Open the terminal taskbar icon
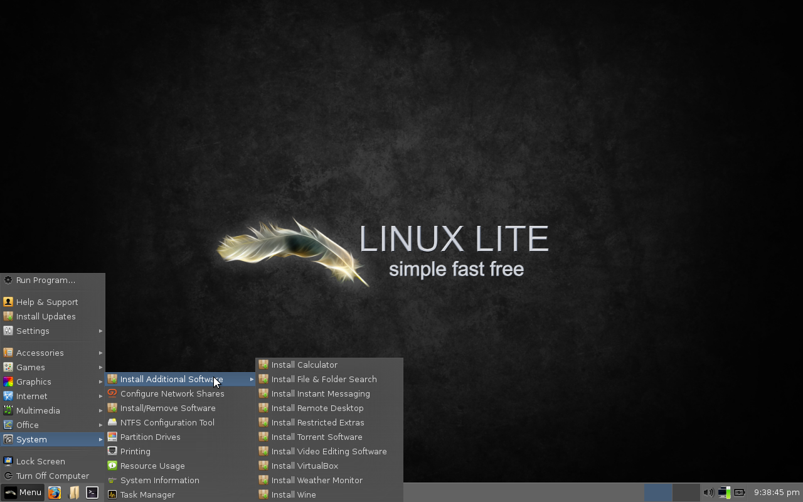This screenshot has width=803, height=502. [x=92, y=493]
